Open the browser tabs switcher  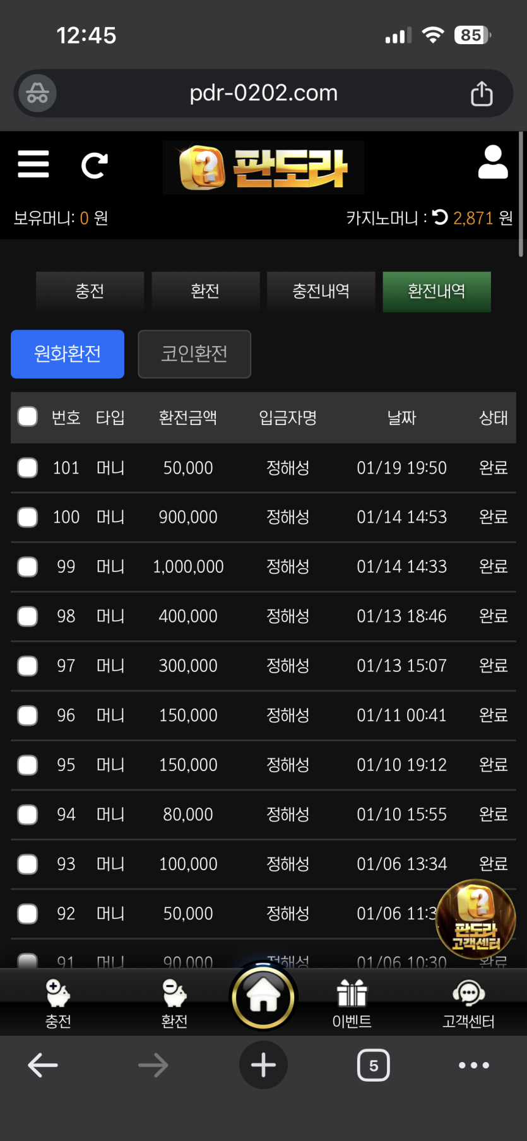pyautogui.click(x=374, y=1066)
